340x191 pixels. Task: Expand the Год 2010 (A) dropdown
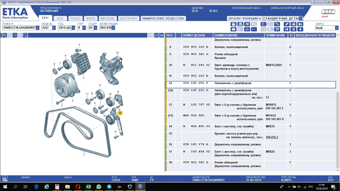pos(74,28)
